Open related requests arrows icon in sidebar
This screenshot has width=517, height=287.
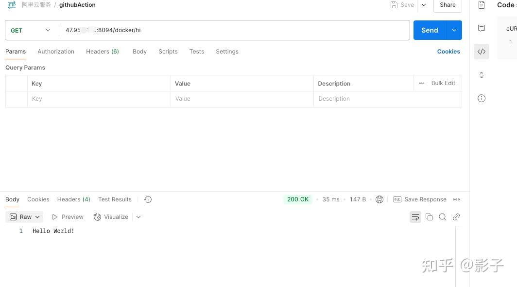tap(482, 75)
